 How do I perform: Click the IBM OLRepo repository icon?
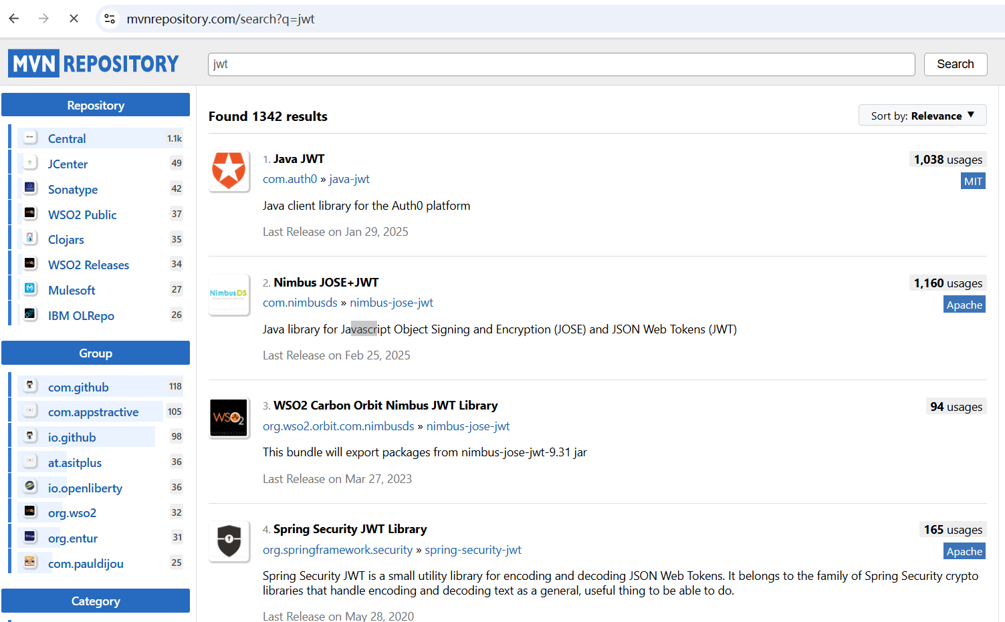point(30,315)
